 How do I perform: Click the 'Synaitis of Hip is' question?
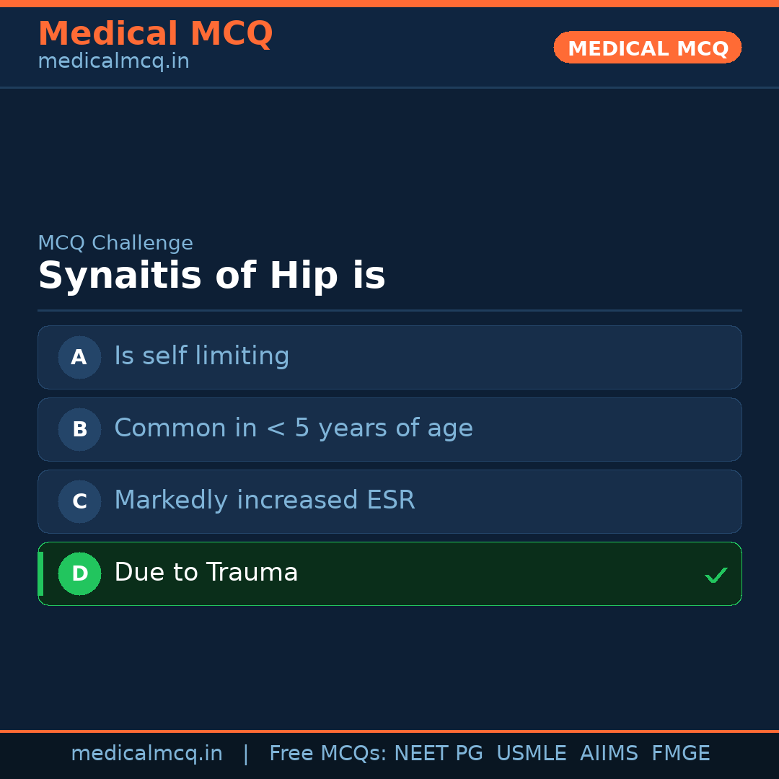tap(211, 276)
